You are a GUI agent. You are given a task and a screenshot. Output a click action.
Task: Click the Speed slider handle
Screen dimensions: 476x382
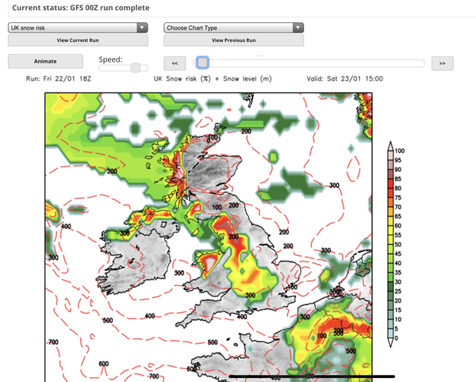(136, 68)
